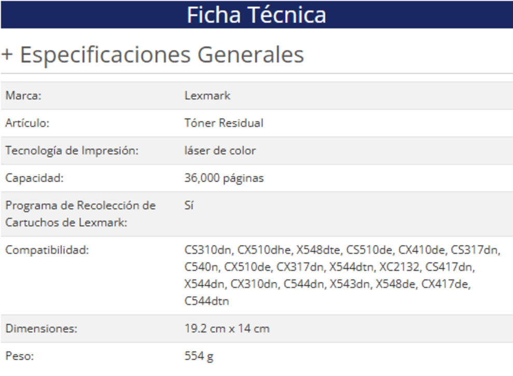Select the Dimensiones row label
The width and height of the screenshot is (513, 376).
[x=41, y=329]
